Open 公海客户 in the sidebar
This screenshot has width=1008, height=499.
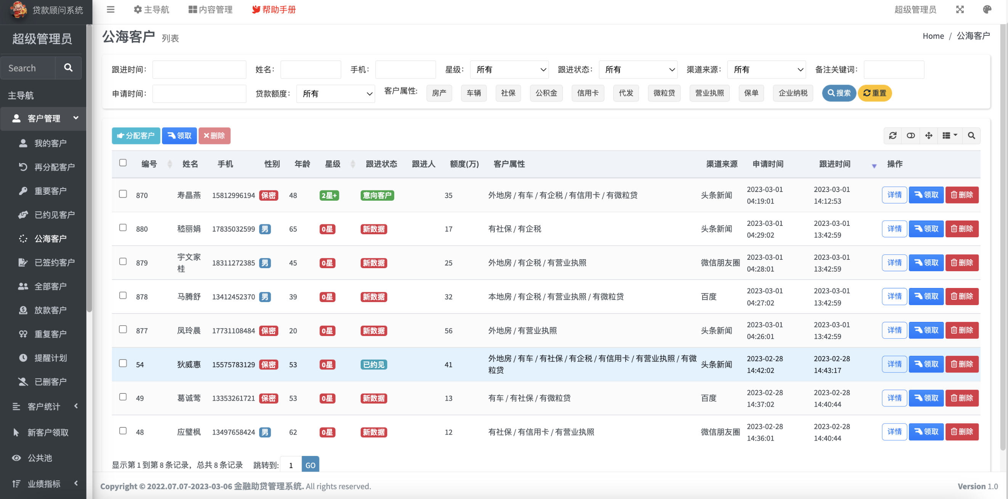click(50, 238)
